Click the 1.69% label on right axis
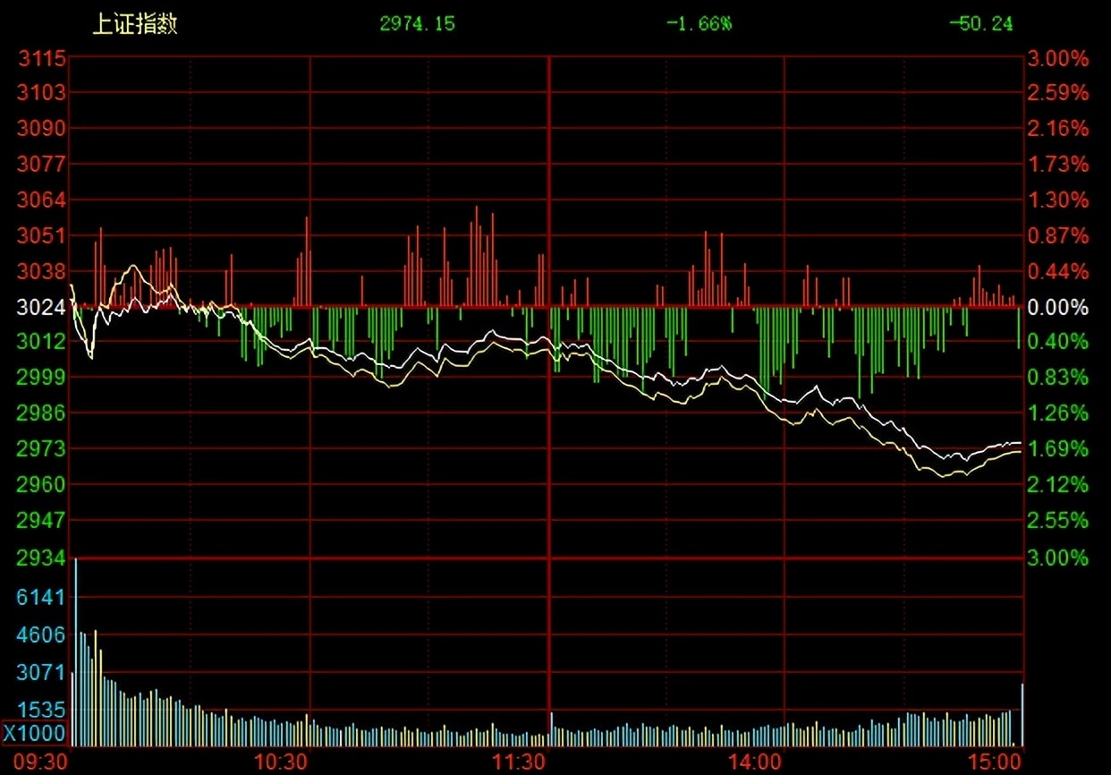This screenshot has height=775, width=1111. tap(1059, 448)
